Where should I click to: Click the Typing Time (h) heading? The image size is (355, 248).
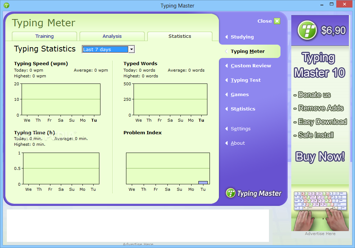35,132
